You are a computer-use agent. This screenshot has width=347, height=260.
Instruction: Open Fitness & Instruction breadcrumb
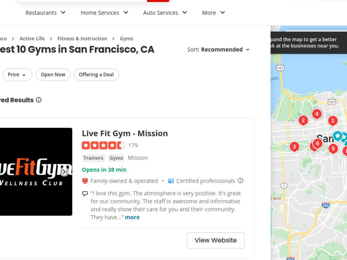click(82, 39)
